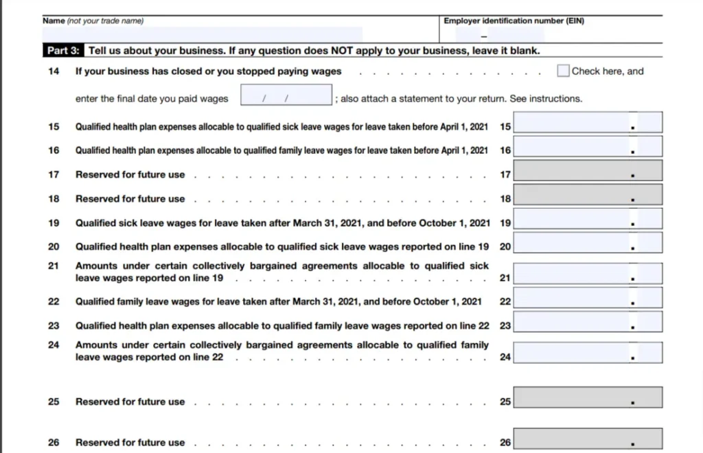Screen dimensions: 703x453
Task: Click the line 24 cents field
Action: [x=649, y=353]
